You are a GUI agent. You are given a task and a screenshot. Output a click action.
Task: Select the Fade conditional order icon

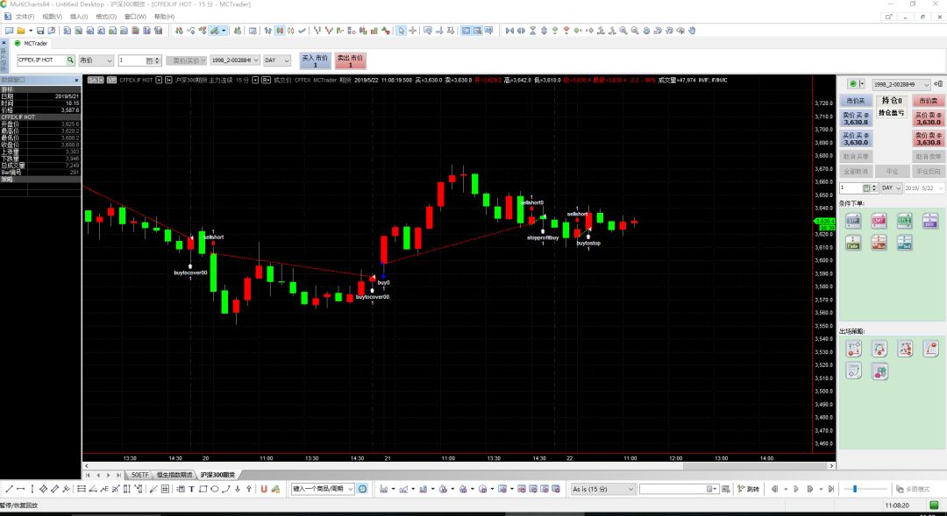(x=853, y=243)
